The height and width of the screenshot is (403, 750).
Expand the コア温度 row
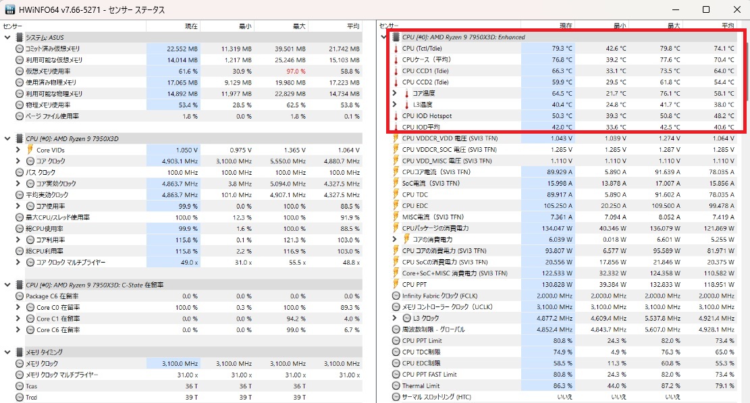coord(395,93)
